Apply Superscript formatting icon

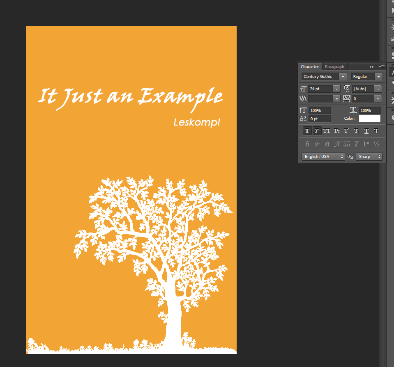[346, 131]
